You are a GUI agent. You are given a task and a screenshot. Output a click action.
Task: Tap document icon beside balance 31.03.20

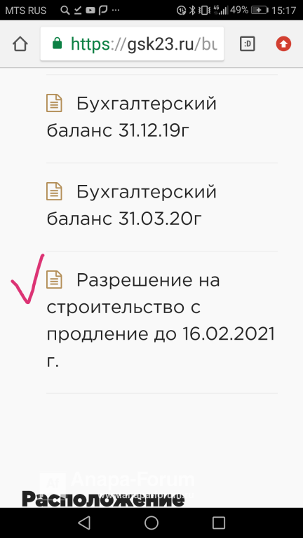pyautogui.click(x=54, y=191)
